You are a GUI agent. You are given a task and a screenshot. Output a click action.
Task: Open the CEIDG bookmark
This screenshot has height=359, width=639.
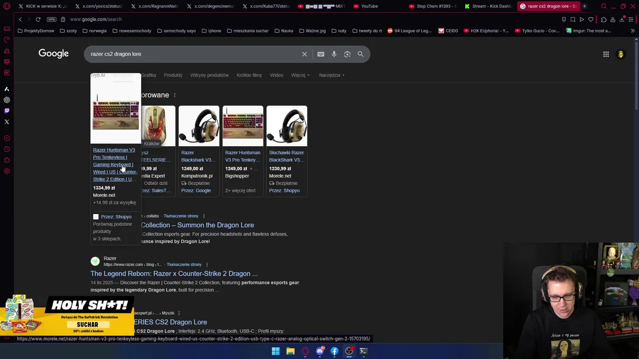click(x=448, y=31)
